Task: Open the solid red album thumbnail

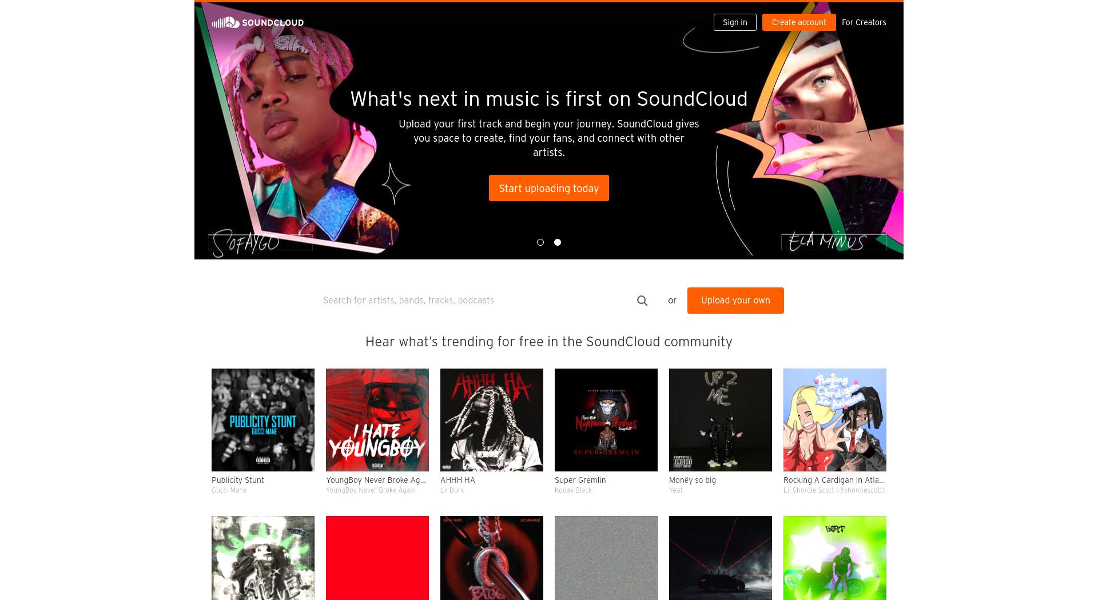Action: [x=377, y=558]
